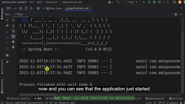Open the Dependencies tool window

click(155, 99)
